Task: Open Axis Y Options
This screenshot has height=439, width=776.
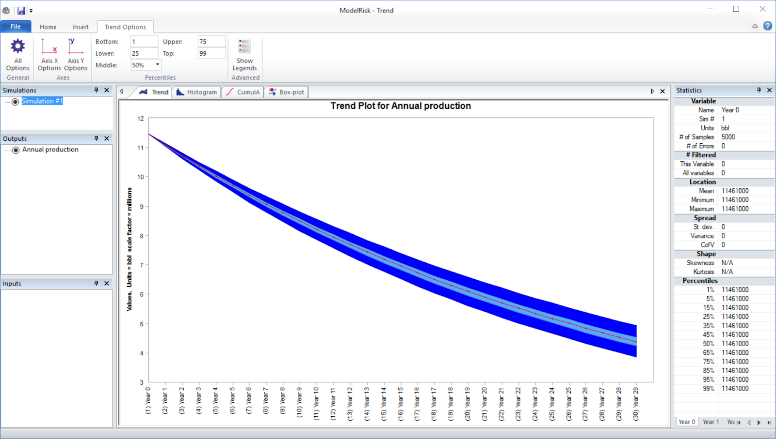Action: 75,55
